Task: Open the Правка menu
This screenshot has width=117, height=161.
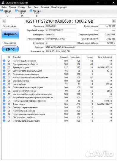Action: pyautogui.click(x=12, y=7)
